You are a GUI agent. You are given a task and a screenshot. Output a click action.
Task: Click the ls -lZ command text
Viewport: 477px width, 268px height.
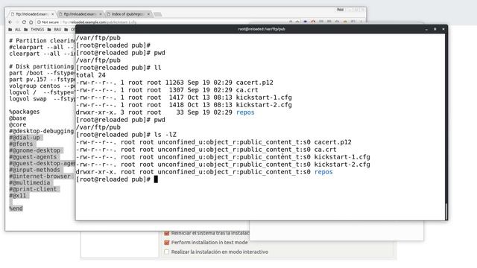click(165, 135)
